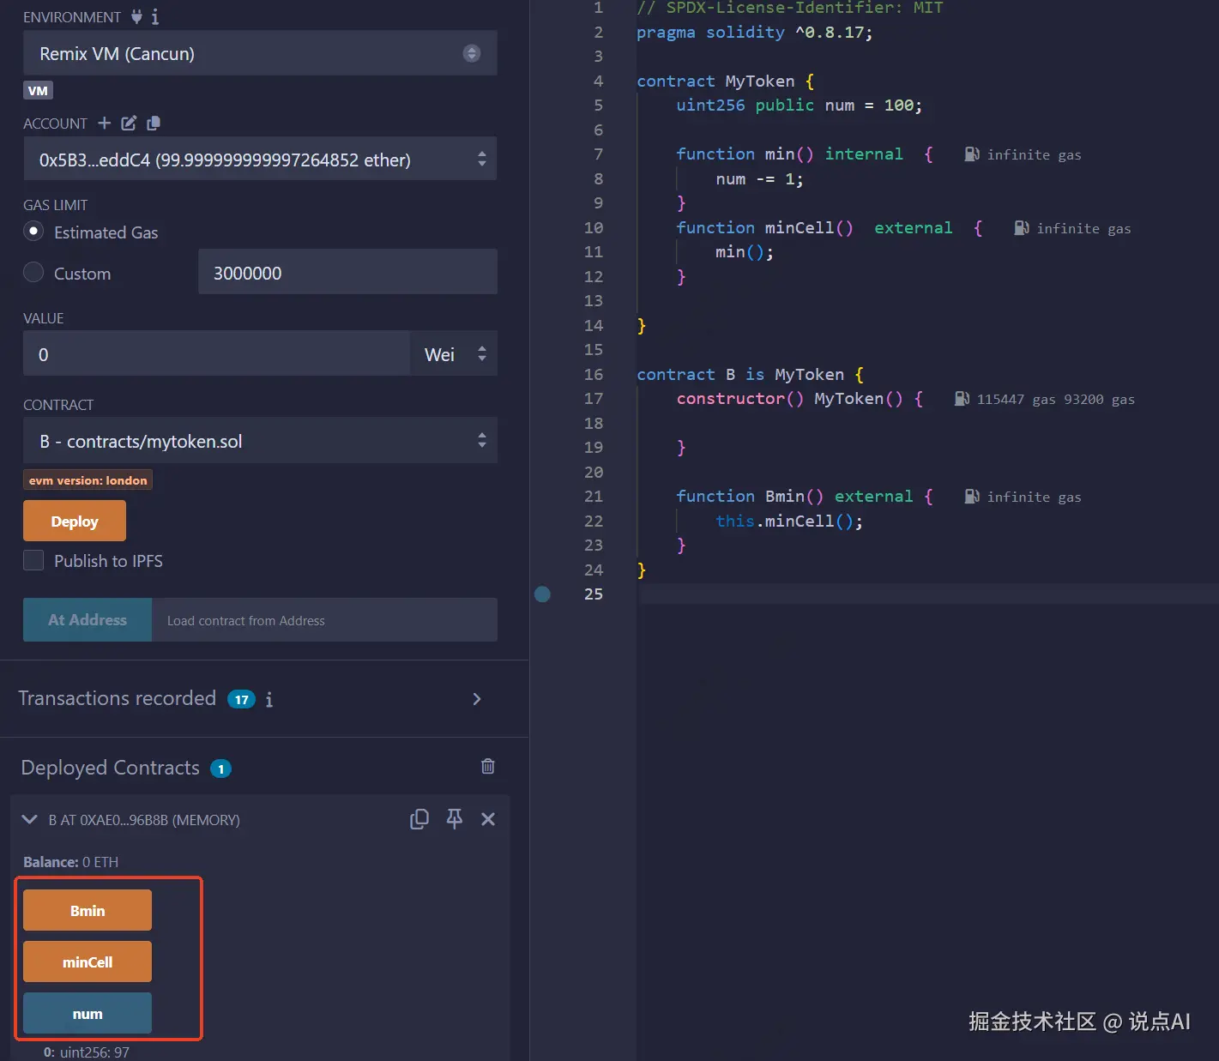This screenshot has width=1219, height=1061.
Task: Add a new account with plus icon
Action: 105,123
